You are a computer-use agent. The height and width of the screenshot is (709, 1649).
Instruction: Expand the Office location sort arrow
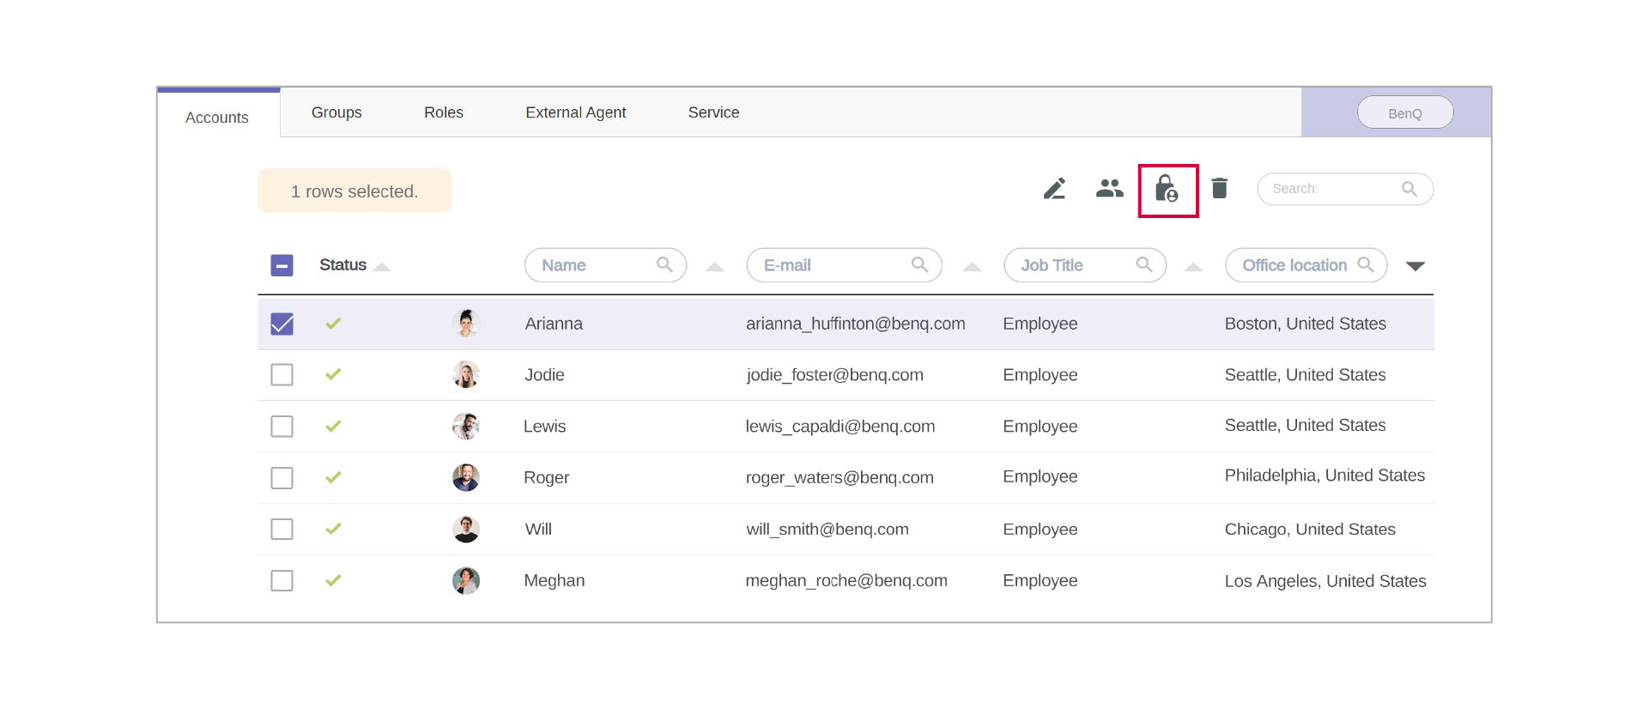(1416, 266)
